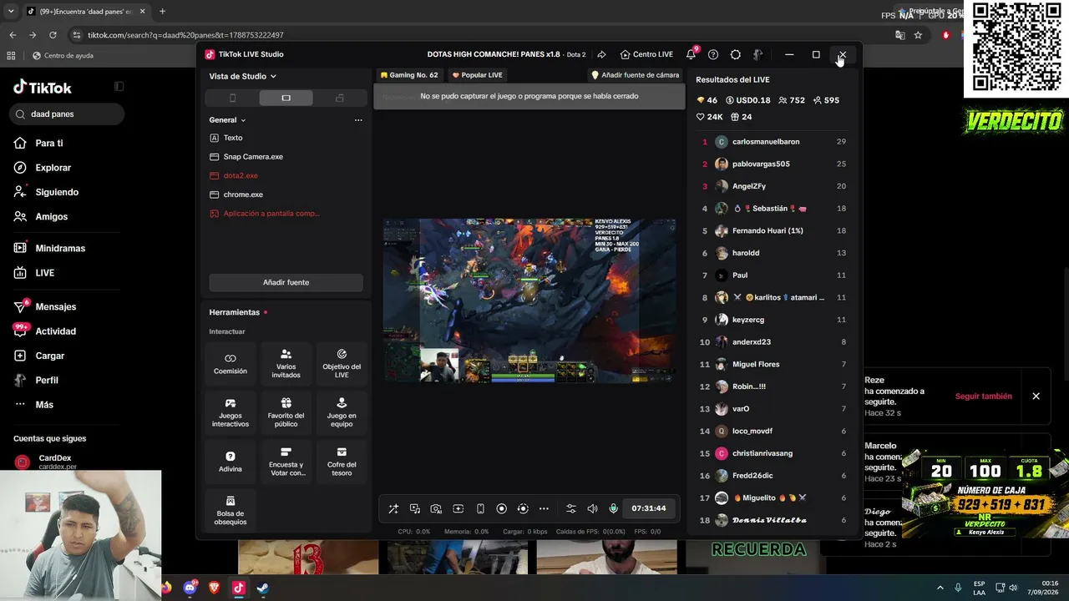Open the AI effects magic wand tool

393,508
